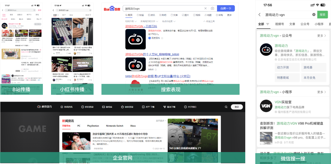Click into the WeChat search input field

pyautogui.click(x=287, y=15)
